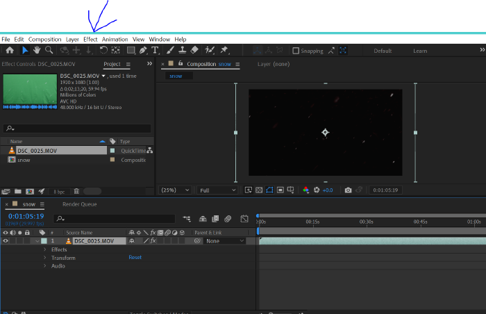Click the DSC_0025.MOV footage thumbnail

pos(30,91)
